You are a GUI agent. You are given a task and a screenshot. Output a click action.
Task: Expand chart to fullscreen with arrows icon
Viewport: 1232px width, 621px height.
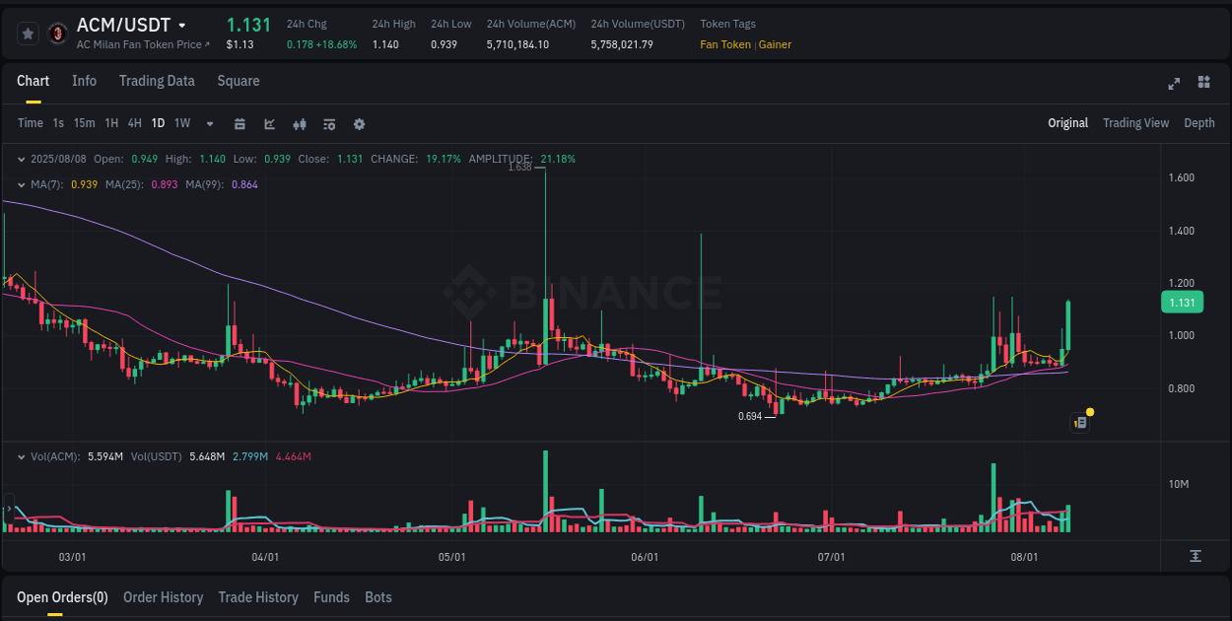pyautogui.click(x=1173, y=84)
